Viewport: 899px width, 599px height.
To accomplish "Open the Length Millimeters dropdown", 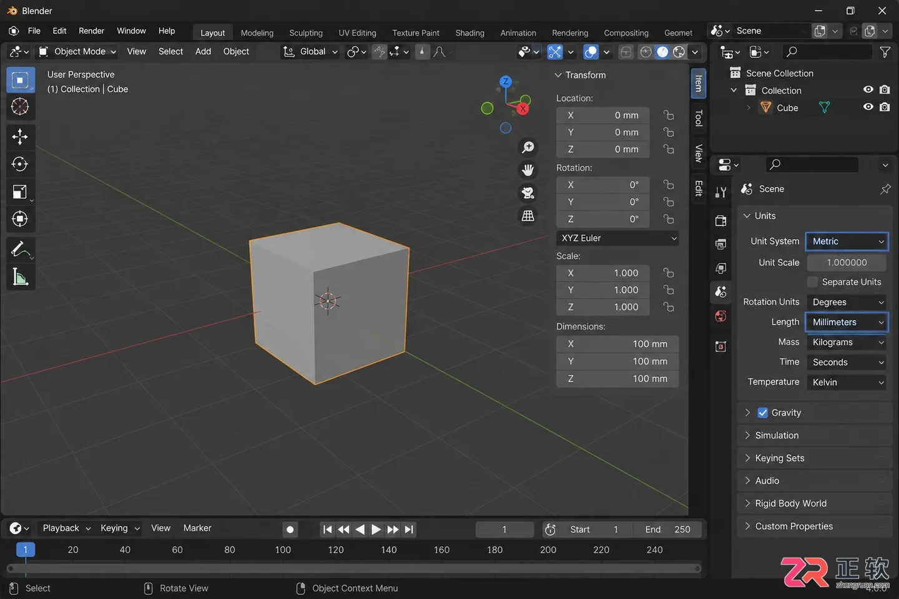I will click(847, 322).
